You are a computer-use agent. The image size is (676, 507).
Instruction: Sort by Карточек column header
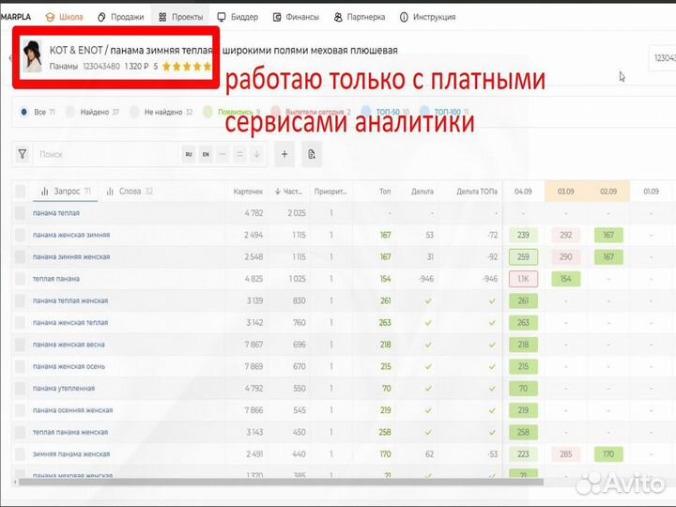click(248, 192)
